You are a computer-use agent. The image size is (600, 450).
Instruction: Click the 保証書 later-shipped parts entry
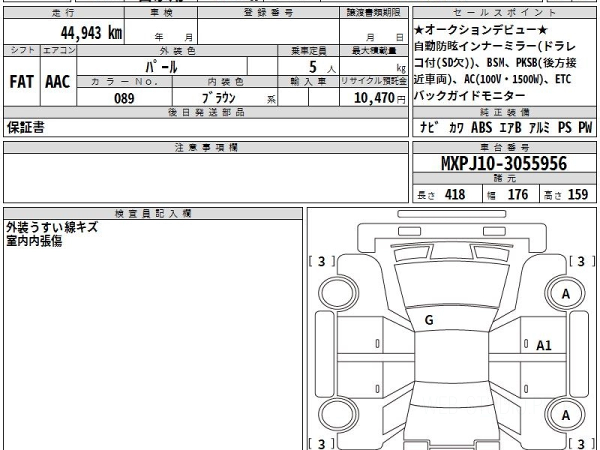[x=25, y=128]
